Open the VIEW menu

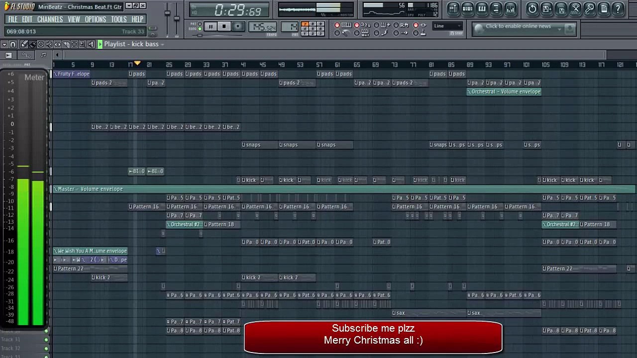coord(74,19)
